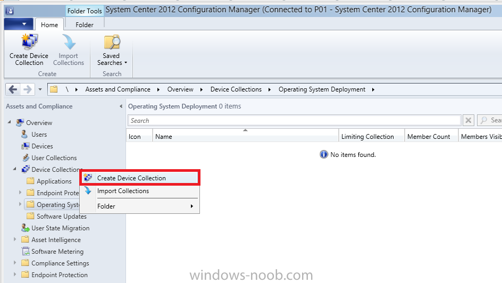The width and height of the screenshot is (502, 283).
Task: Expand the Endpoint Protection collections folder
Action: (20, 193)
